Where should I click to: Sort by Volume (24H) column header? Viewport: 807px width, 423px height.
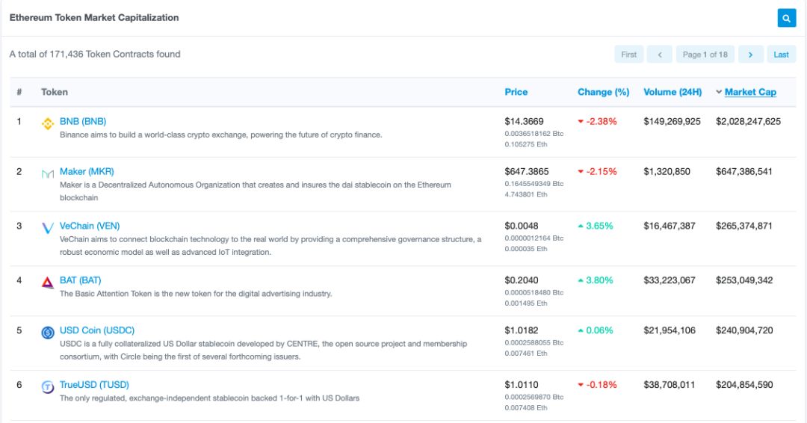672,92
